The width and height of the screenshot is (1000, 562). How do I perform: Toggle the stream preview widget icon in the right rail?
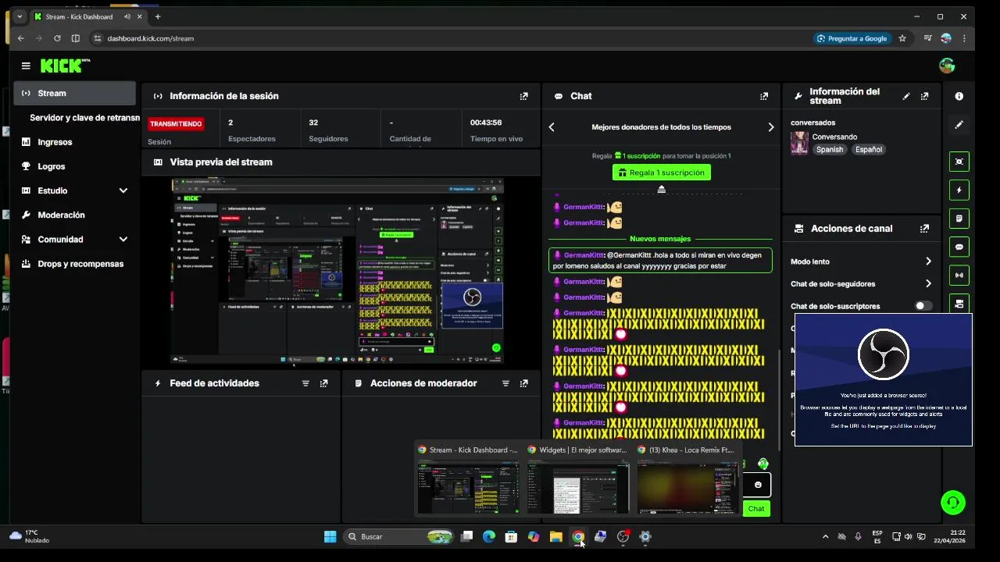959,162
